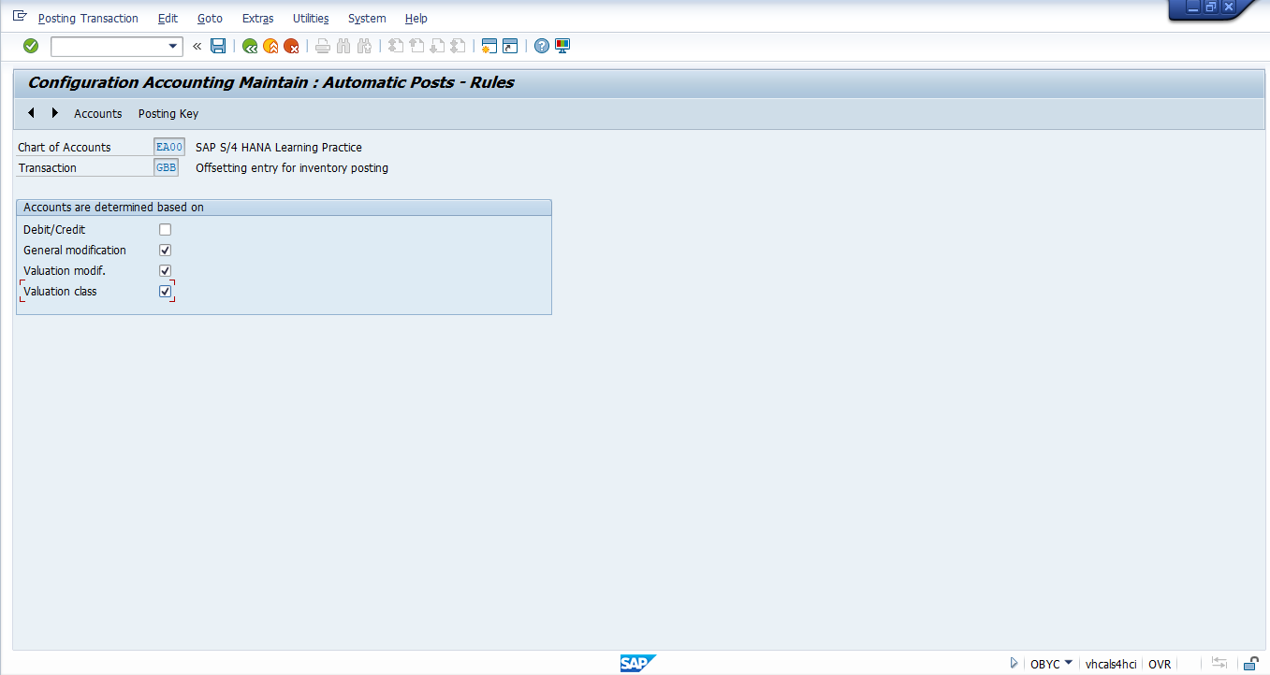This screenshot has height=675, width=1270.
Task: Click the First Page icon
Action: click(396, 46)
